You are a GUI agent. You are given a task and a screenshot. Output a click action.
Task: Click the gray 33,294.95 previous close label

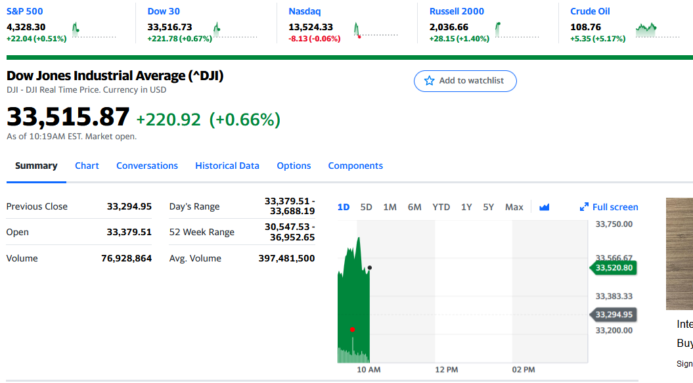pos(614,315)
